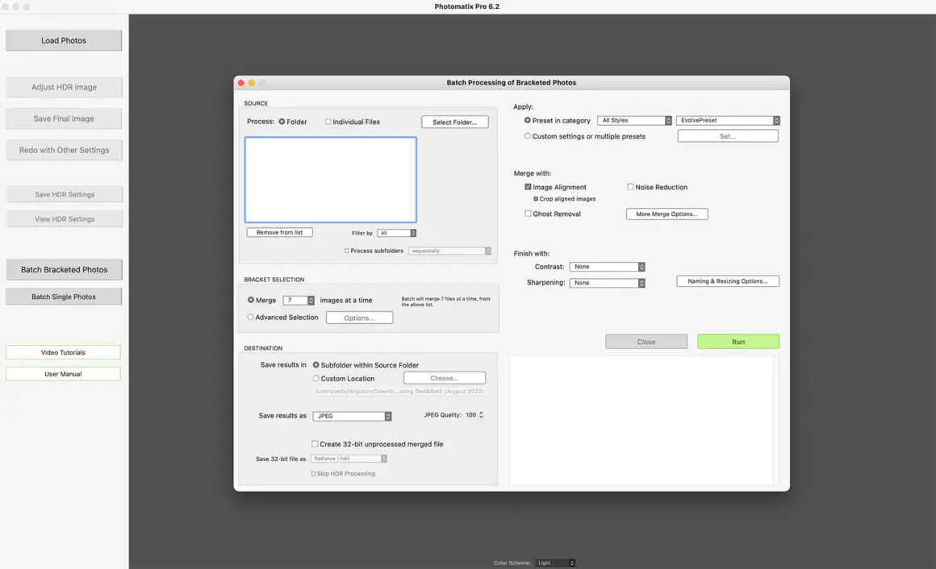Click the Close button in batch dialog
The width and height of the screenshot is (936, 569).
(646, 342)
